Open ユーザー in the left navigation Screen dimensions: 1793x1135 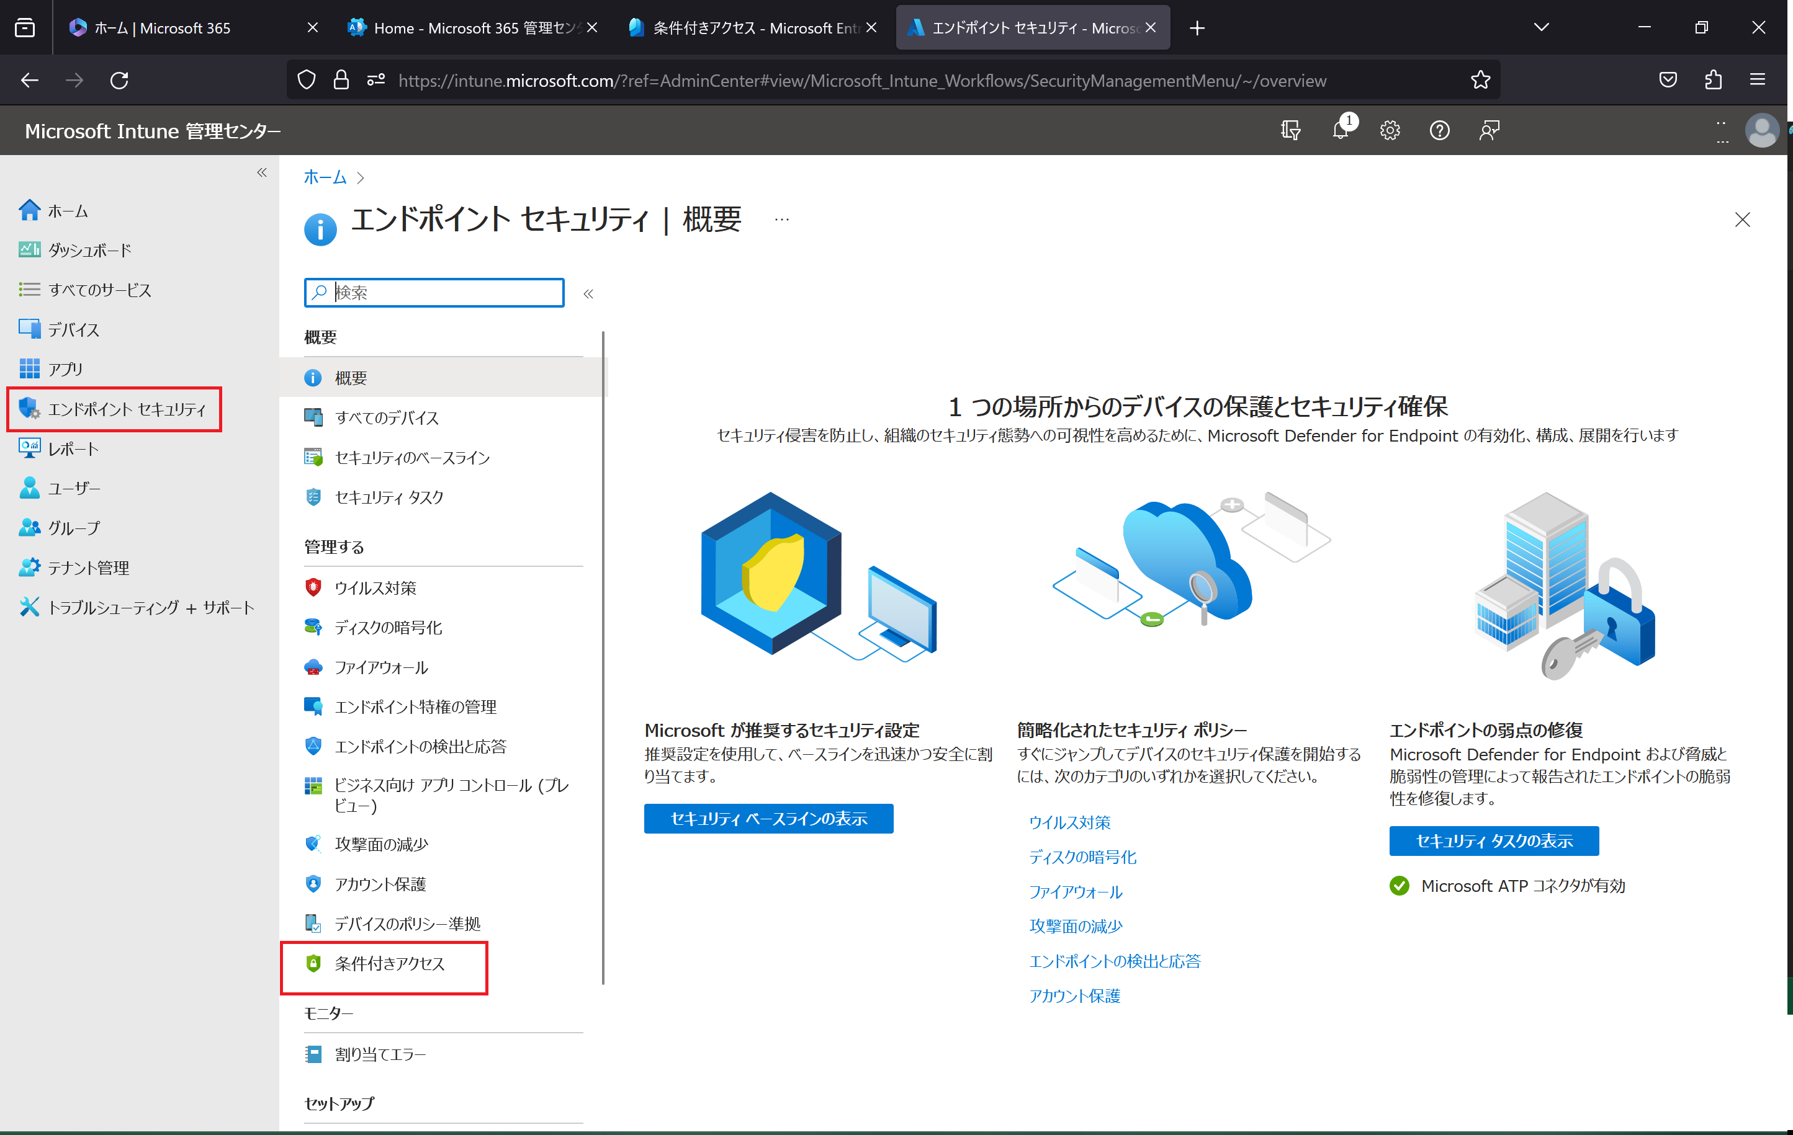point(60,487)
